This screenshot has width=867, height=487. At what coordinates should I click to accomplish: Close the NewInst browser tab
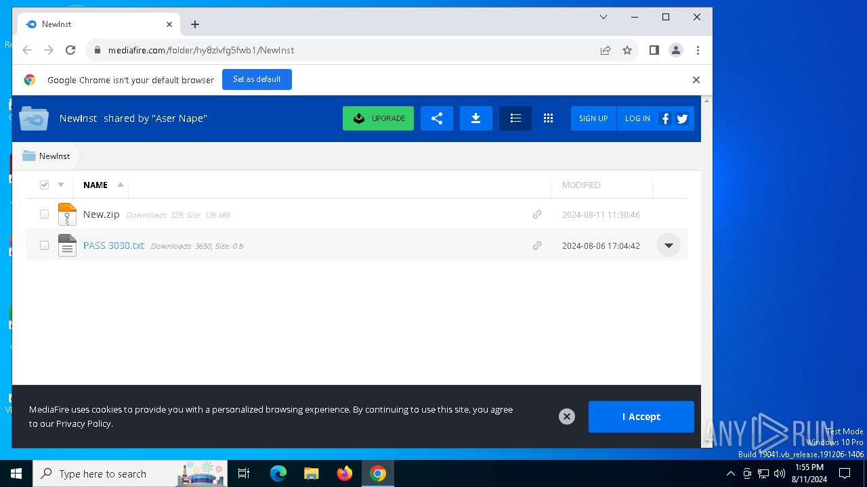(x=169, y=24)
